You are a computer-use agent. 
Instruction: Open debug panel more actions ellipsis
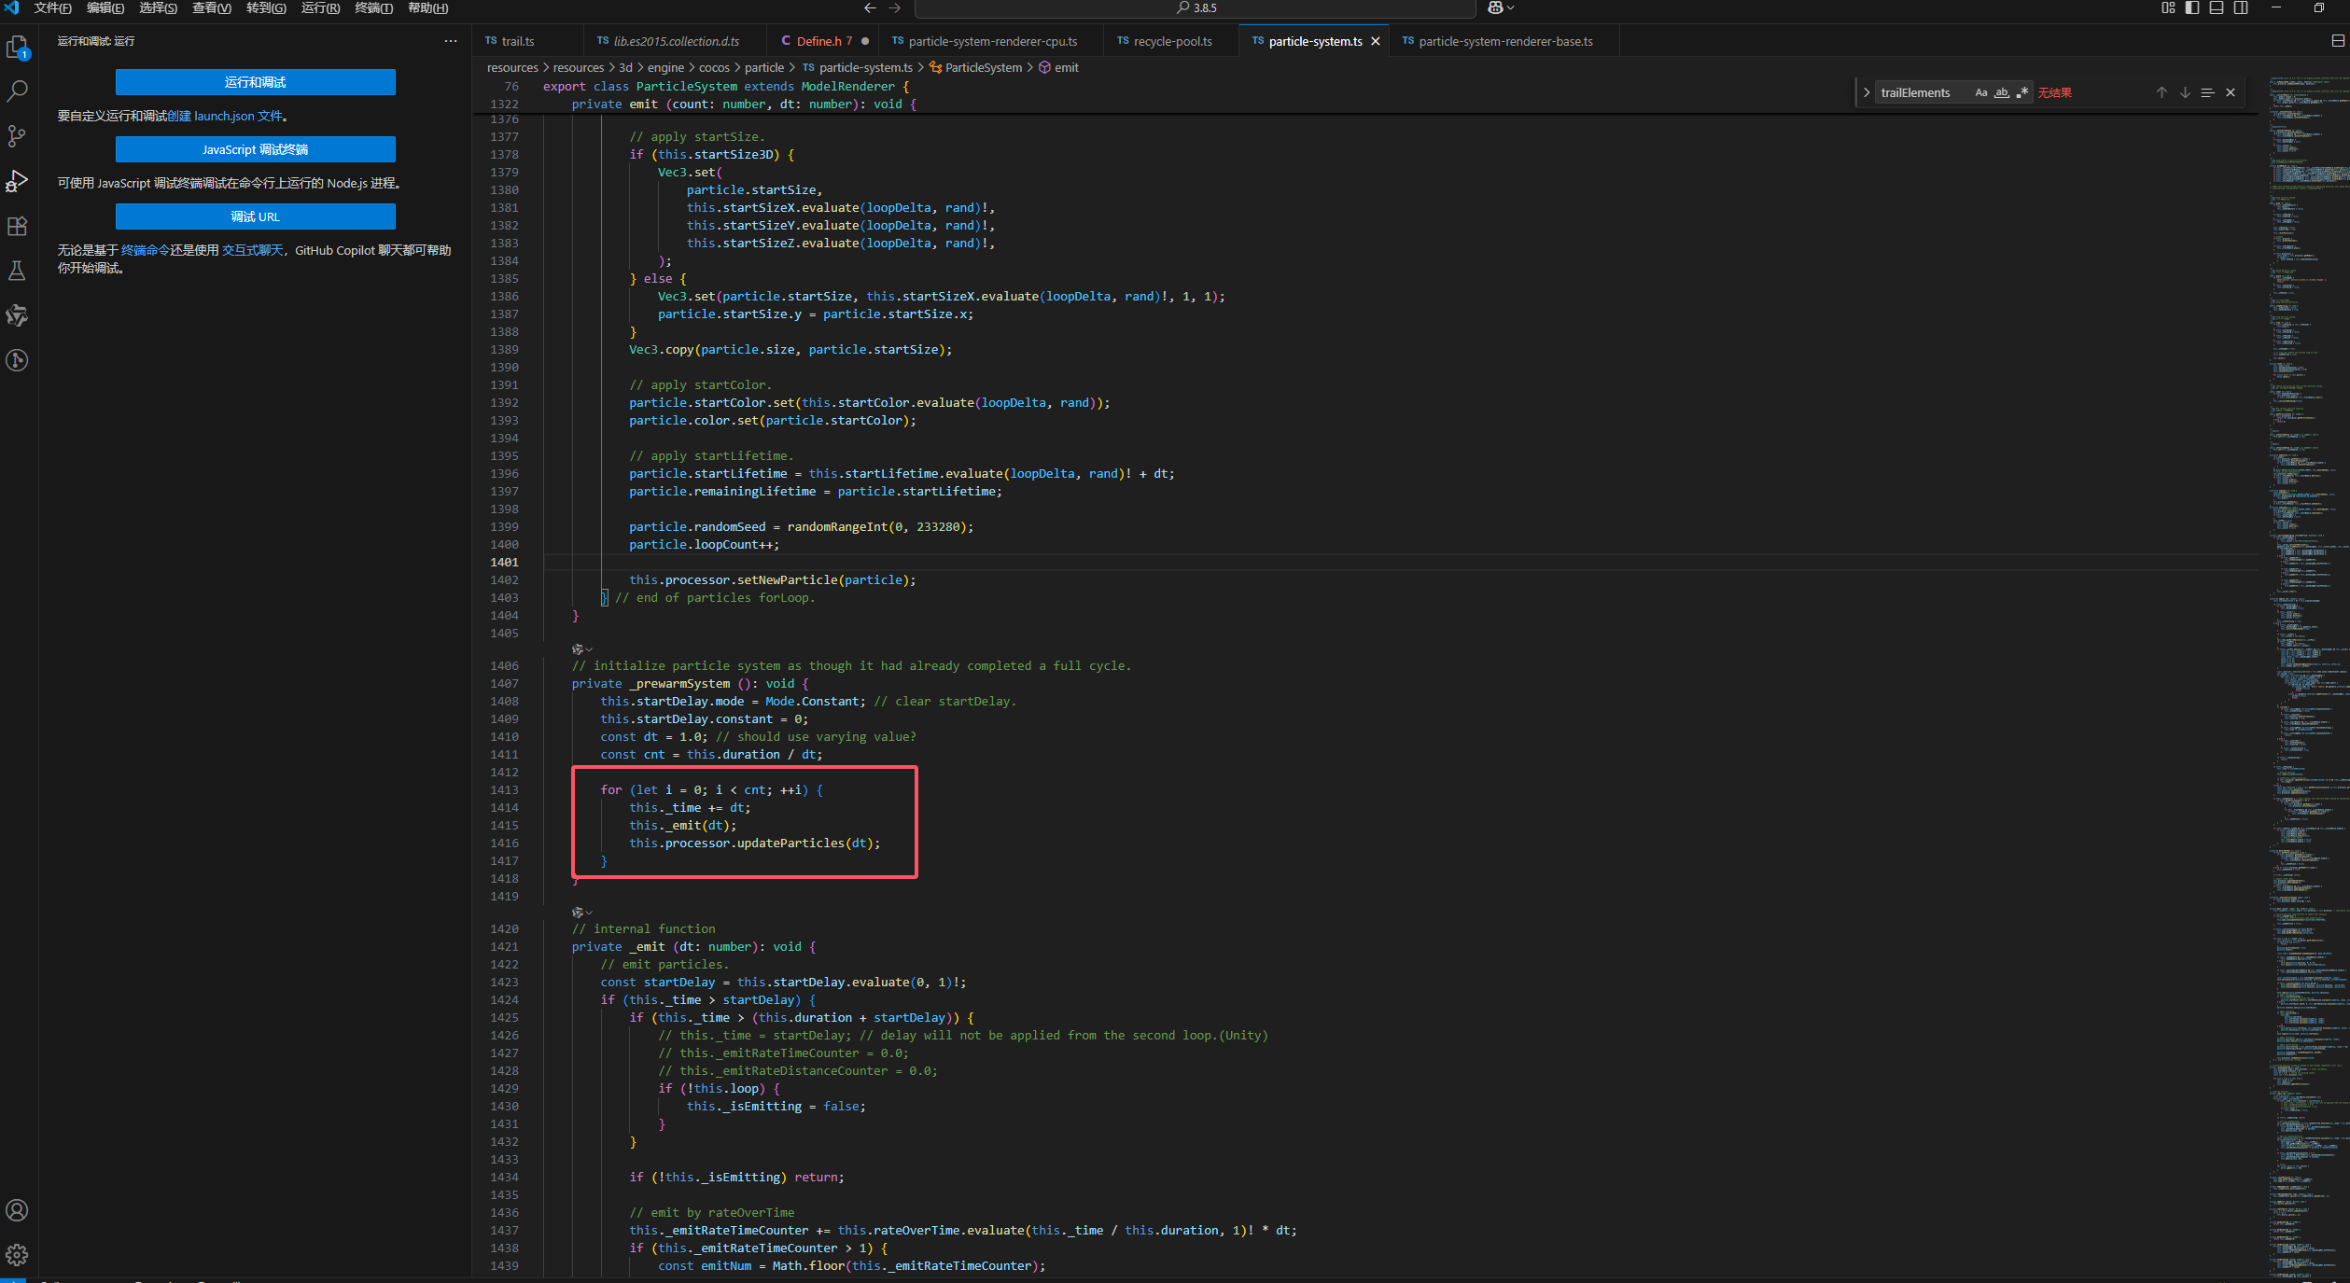451,41
